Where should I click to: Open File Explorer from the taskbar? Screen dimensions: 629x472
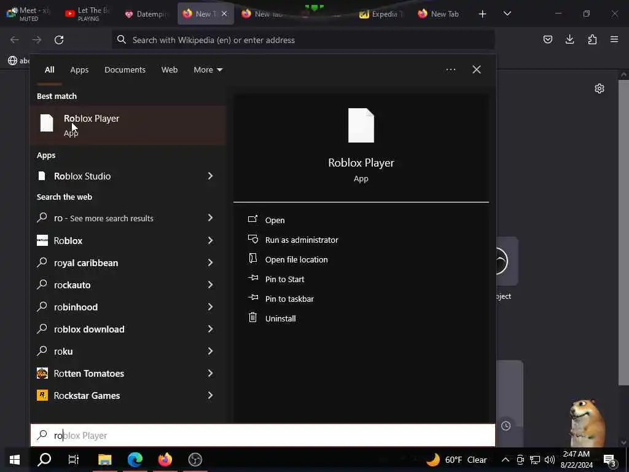pyautogui.click(x=104, y=460)
